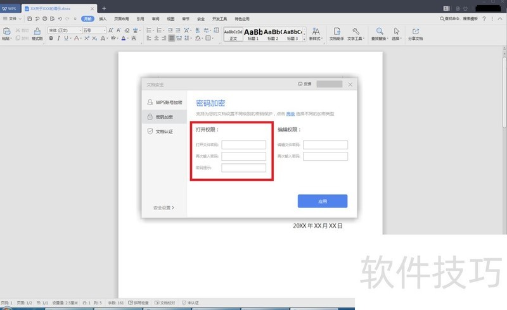The image size is (507, 310).
Task: Open the font name combo box
Action: [x=65, y=30]
